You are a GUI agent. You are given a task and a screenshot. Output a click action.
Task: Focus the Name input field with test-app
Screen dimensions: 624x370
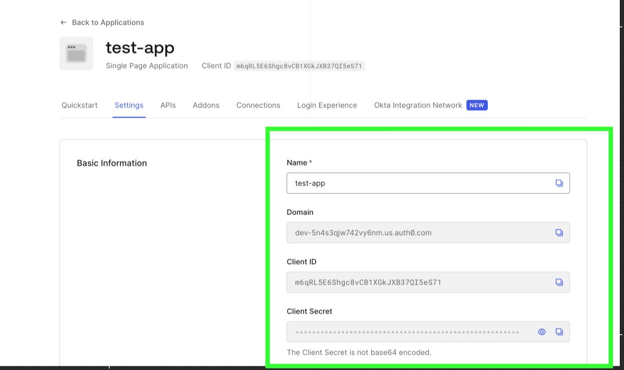[428, 183]
